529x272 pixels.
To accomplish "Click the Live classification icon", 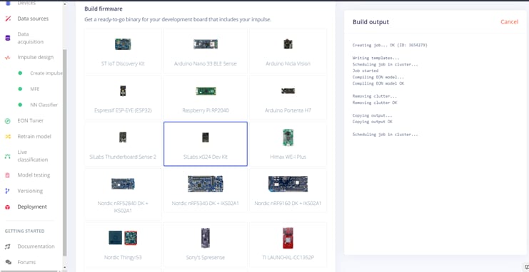I will point(8,156).
